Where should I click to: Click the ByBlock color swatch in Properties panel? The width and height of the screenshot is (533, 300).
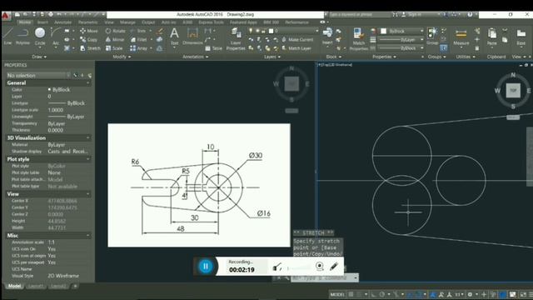pos(50,89)
